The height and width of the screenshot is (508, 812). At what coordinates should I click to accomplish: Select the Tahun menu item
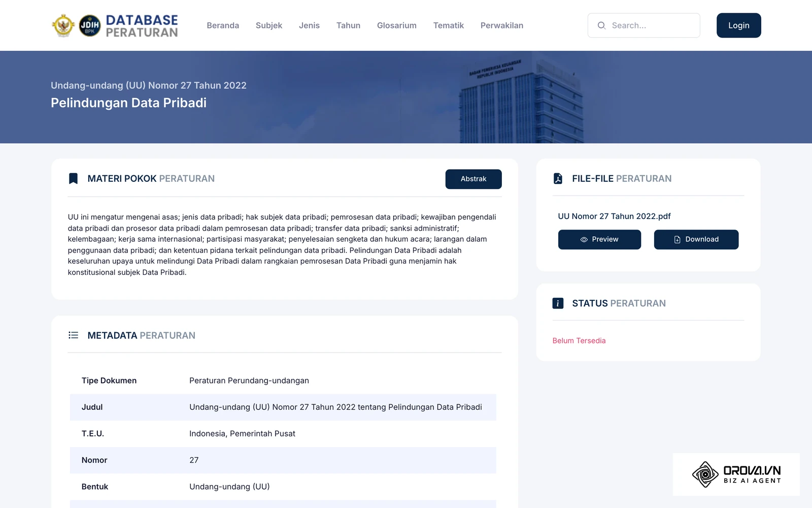pyautogui.click(x=348, y=25)
